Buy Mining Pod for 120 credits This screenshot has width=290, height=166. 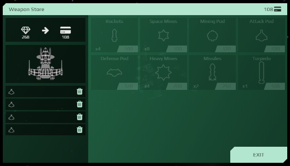226,49
